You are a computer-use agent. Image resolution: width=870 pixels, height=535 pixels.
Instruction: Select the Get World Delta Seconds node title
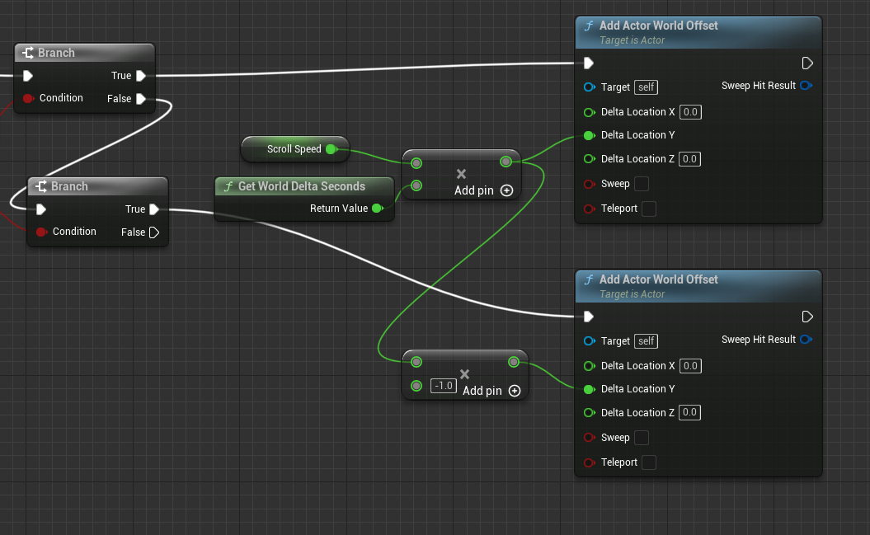tap(302, 186)
